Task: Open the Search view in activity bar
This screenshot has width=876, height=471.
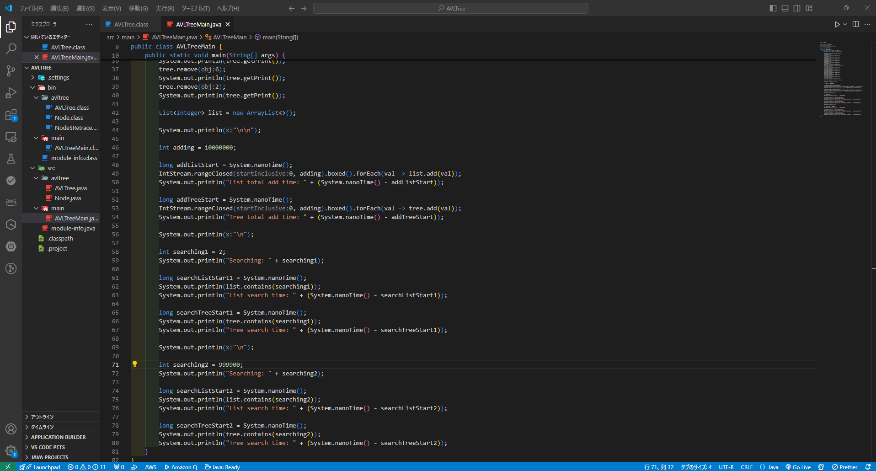Action: 11,48
